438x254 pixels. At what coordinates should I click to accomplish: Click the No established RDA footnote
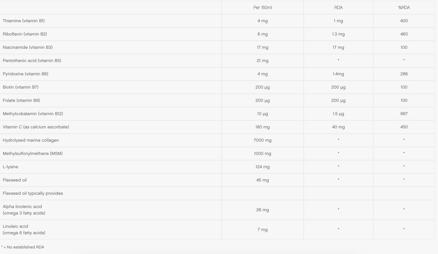(x=23, y=247)
